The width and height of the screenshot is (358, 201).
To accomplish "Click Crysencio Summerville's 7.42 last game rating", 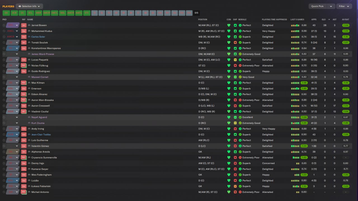I will [x=304, y=157].
